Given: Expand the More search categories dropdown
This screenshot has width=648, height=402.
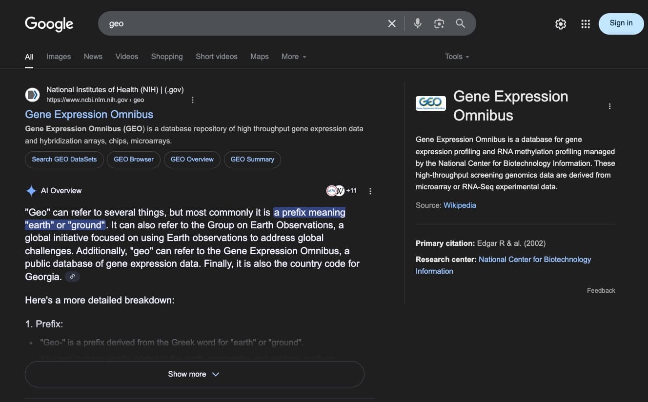Looking at the screenshot, I should click(x=294, y=57).
